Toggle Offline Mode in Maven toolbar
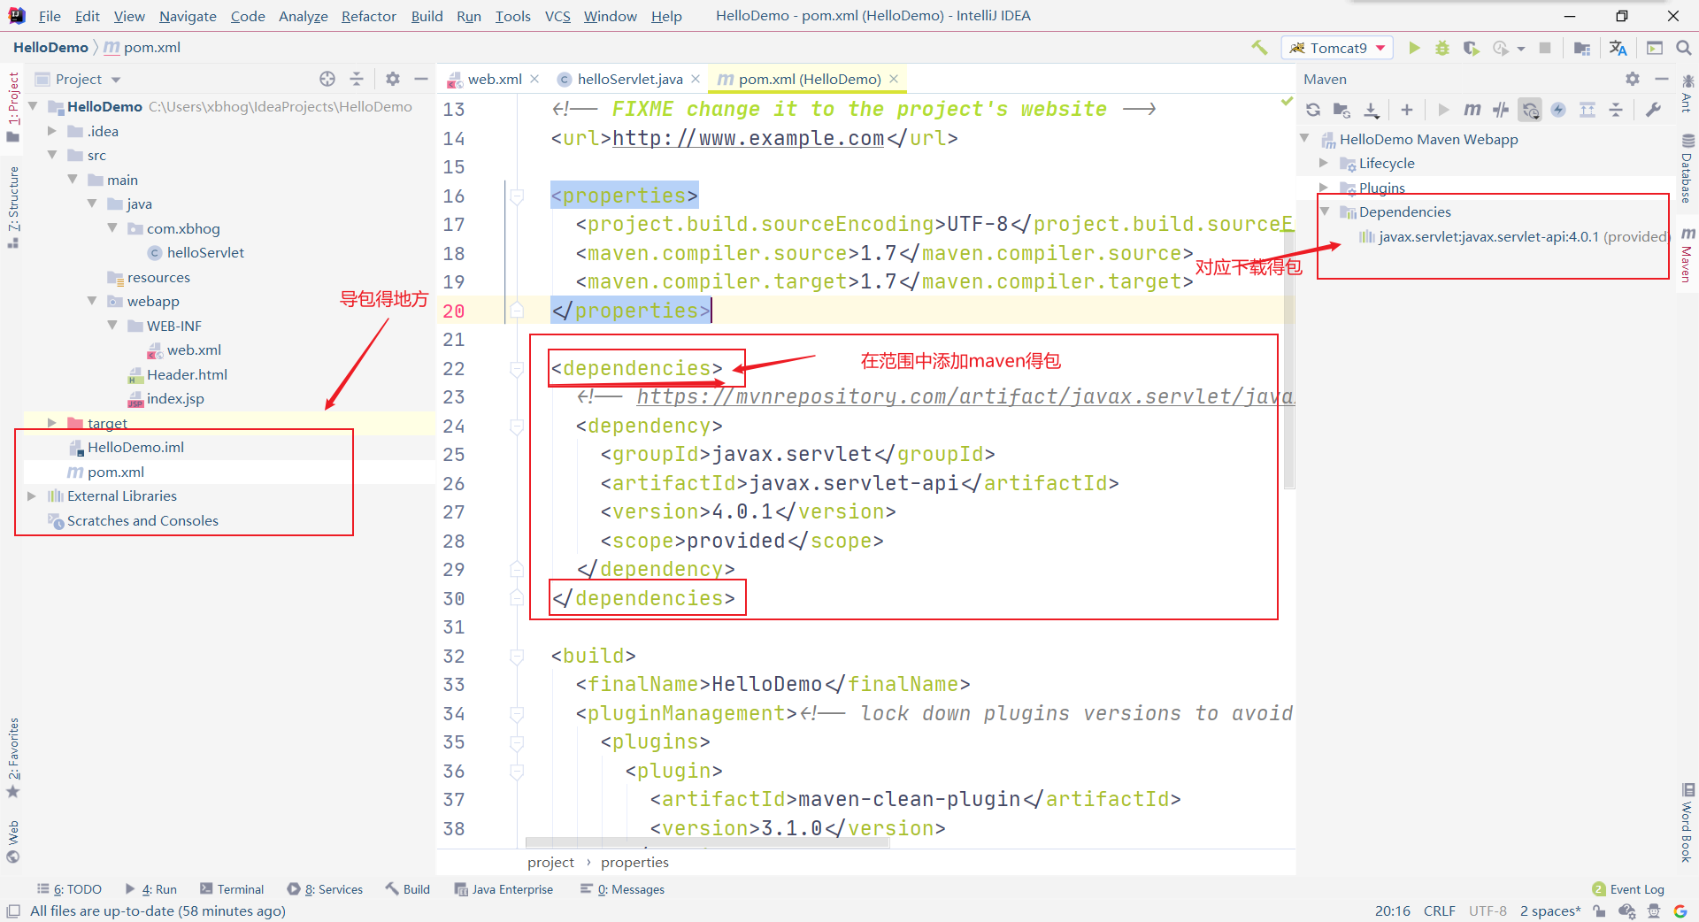1699x922 pixels. point(1502,110)
